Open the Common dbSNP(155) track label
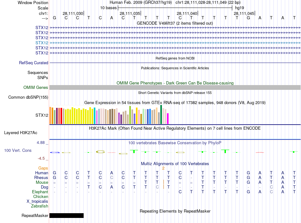The width and height of the screenshot is (301, 223). point(28,97)
